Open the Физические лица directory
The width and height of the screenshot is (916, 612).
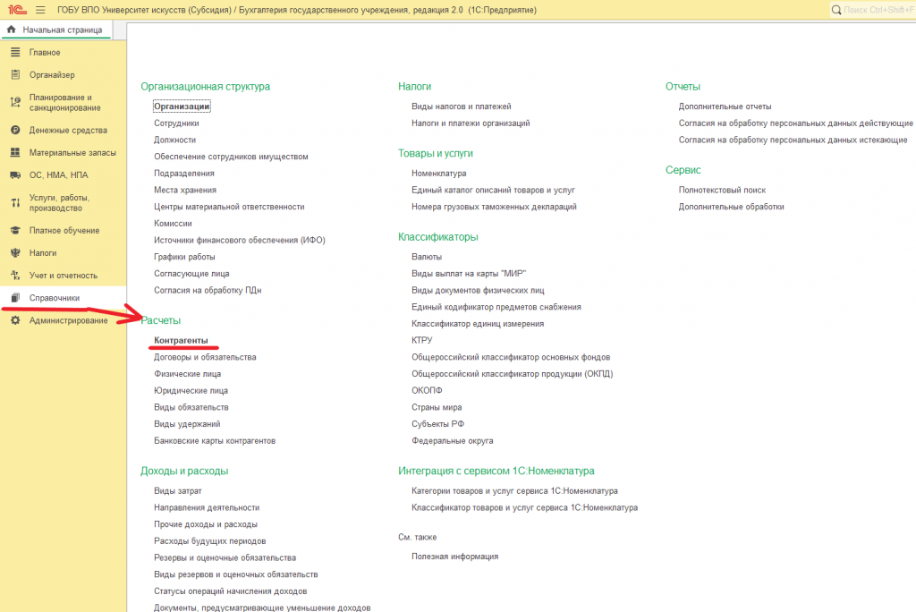coord(188,374)
